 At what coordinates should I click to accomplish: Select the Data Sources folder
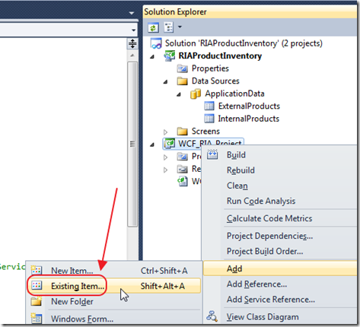(x=215, y=81)
